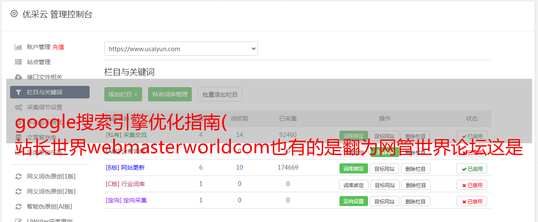
Task: Click 目标网站 in the 行业词库 row
Action: tap(384, 185)
